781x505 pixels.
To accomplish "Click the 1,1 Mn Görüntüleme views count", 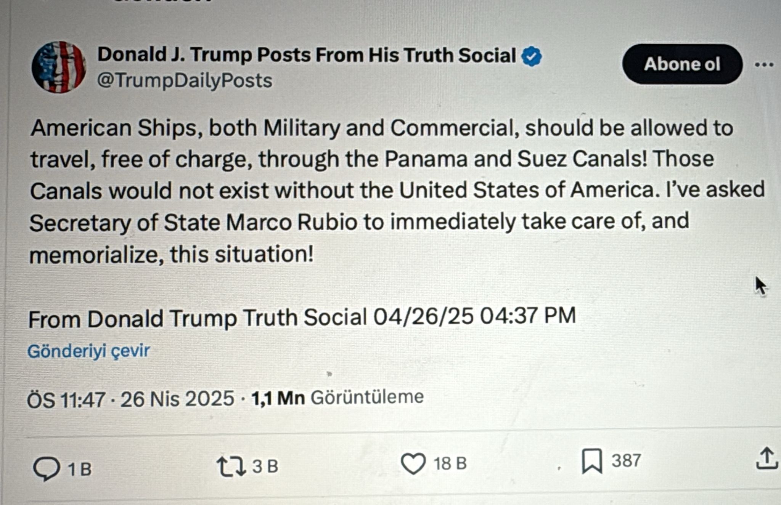I will pos(337,398).
